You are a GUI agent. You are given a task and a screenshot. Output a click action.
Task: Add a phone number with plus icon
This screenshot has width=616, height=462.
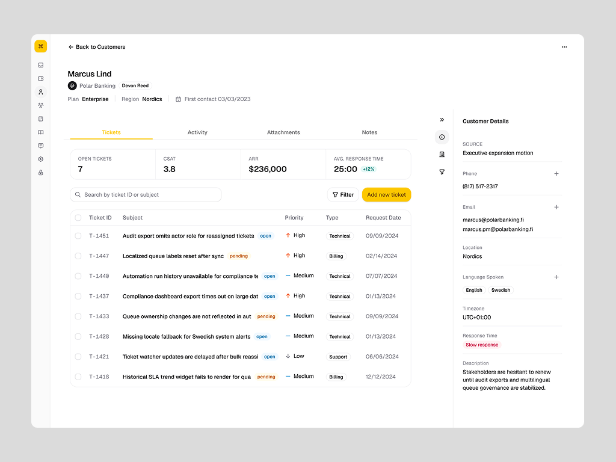click(556, 174)
